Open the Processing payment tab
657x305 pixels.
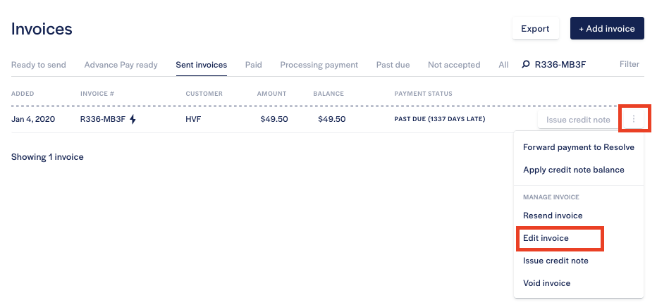click(319, 65)
